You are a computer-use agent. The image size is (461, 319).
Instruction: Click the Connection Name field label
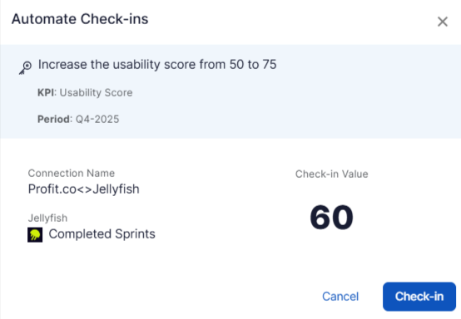pyautogui.click(x=72, y=173)
